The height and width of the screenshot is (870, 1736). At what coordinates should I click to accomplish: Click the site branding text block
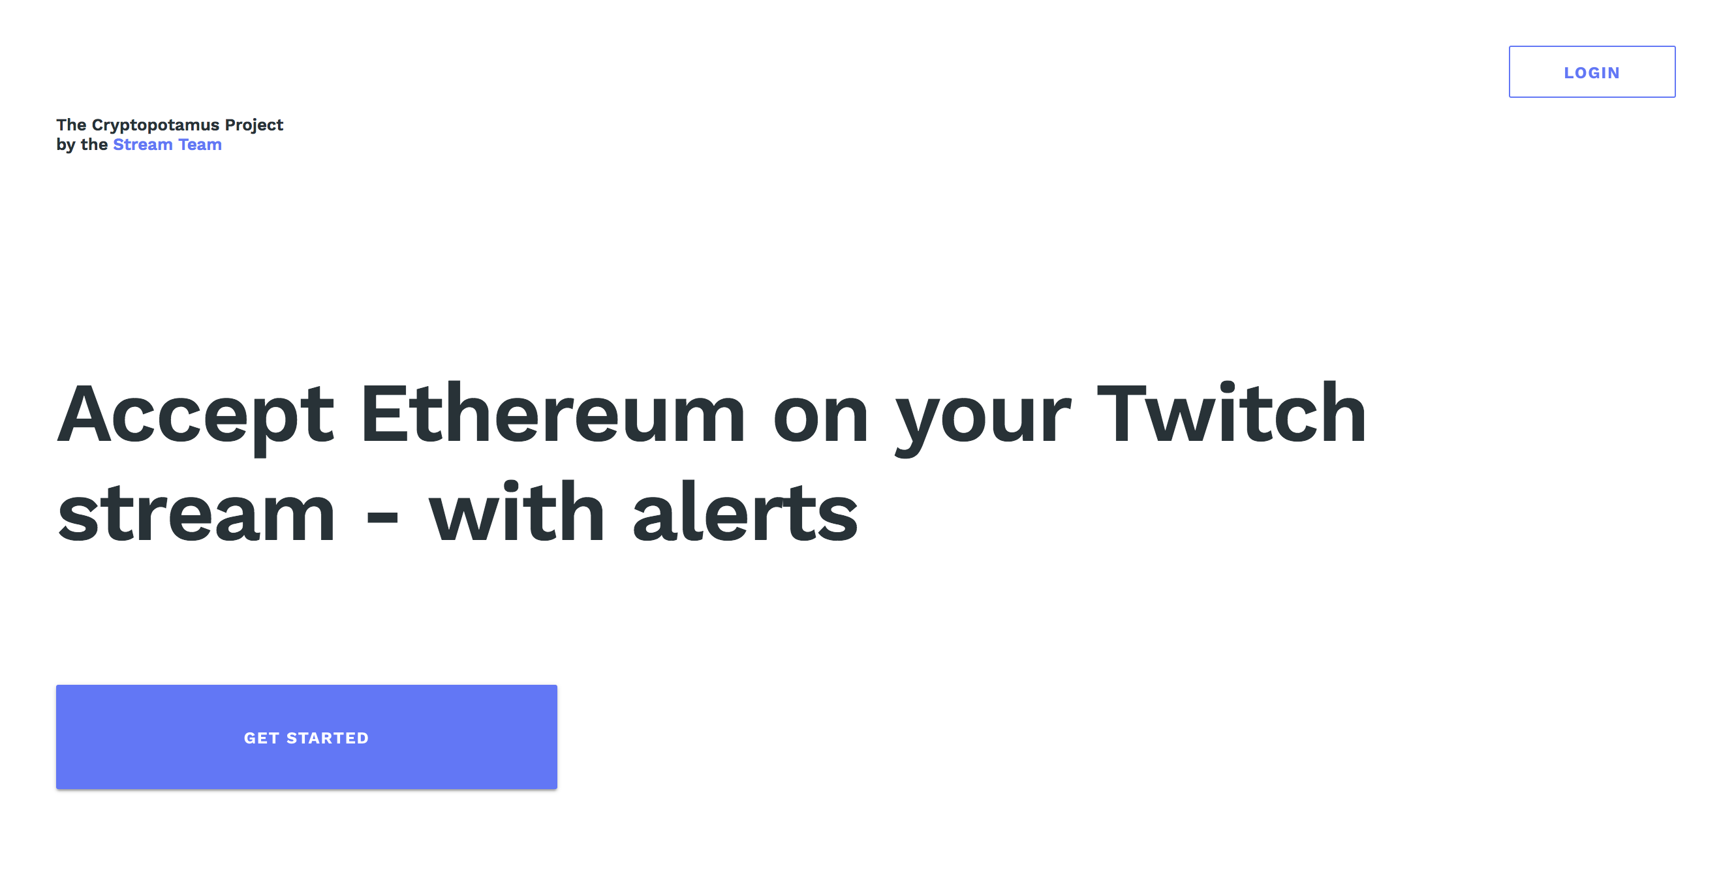pyautogui.click(x=169, y=134)
